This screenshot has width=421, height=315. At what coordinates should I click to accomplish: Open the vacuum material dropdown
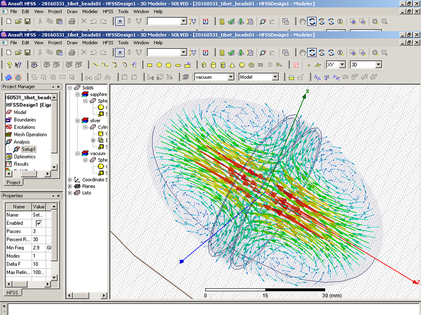click(230, 77)
